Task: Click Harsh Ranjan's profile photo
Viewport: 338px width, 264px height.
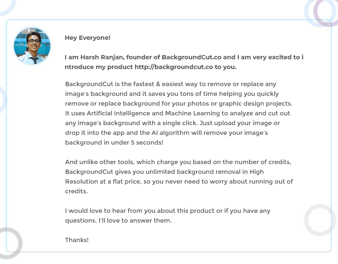Action: point(32,46)
